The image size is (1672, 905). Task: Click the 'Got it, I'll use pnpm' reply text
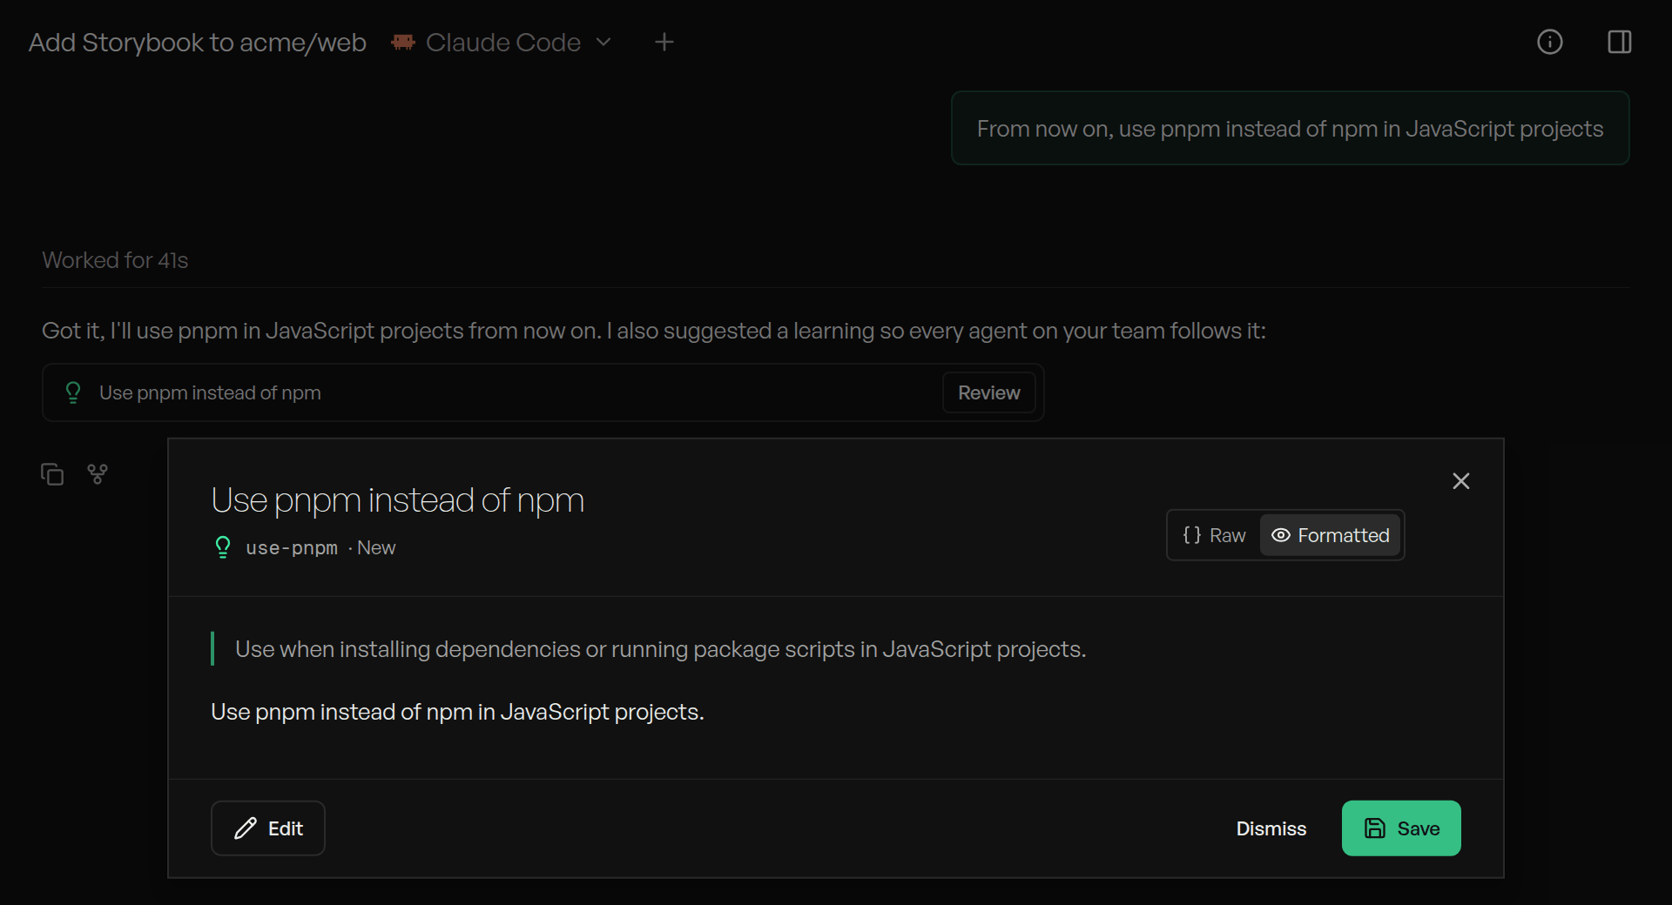click(654, 331)
